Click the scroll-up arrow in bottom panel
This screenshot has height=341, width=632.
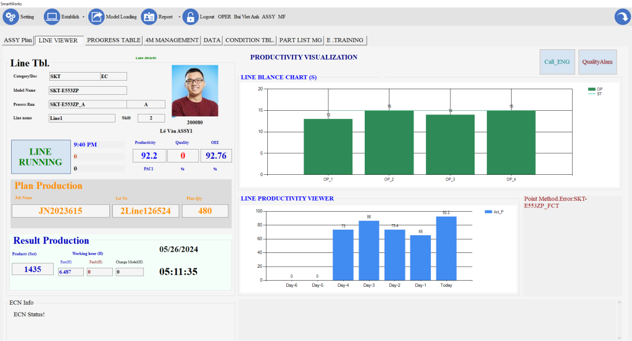620,302
